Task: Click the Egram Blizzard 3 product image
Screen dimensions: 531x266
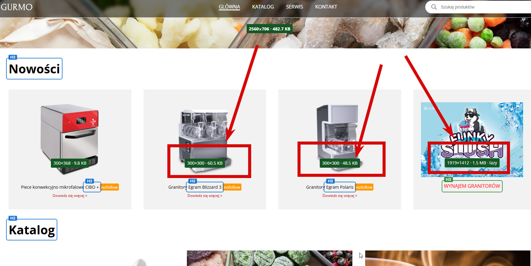Action: pos(205,138)
